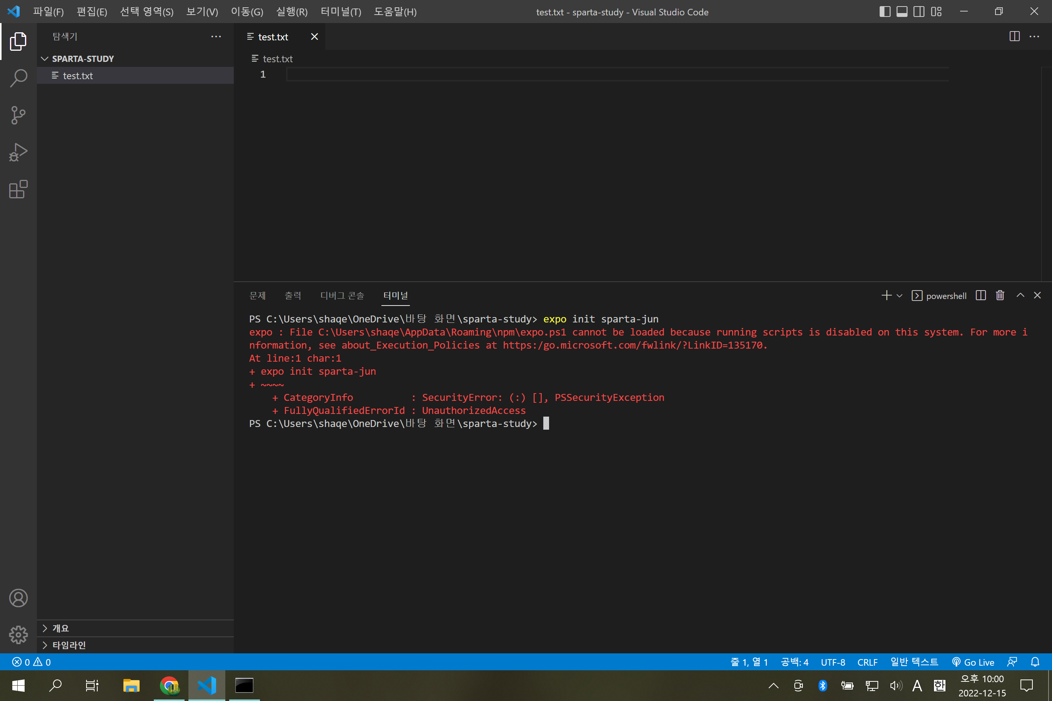This screenshot has width=1052, height=701.
Task: Start Go Live server
Action: (973, 662)
